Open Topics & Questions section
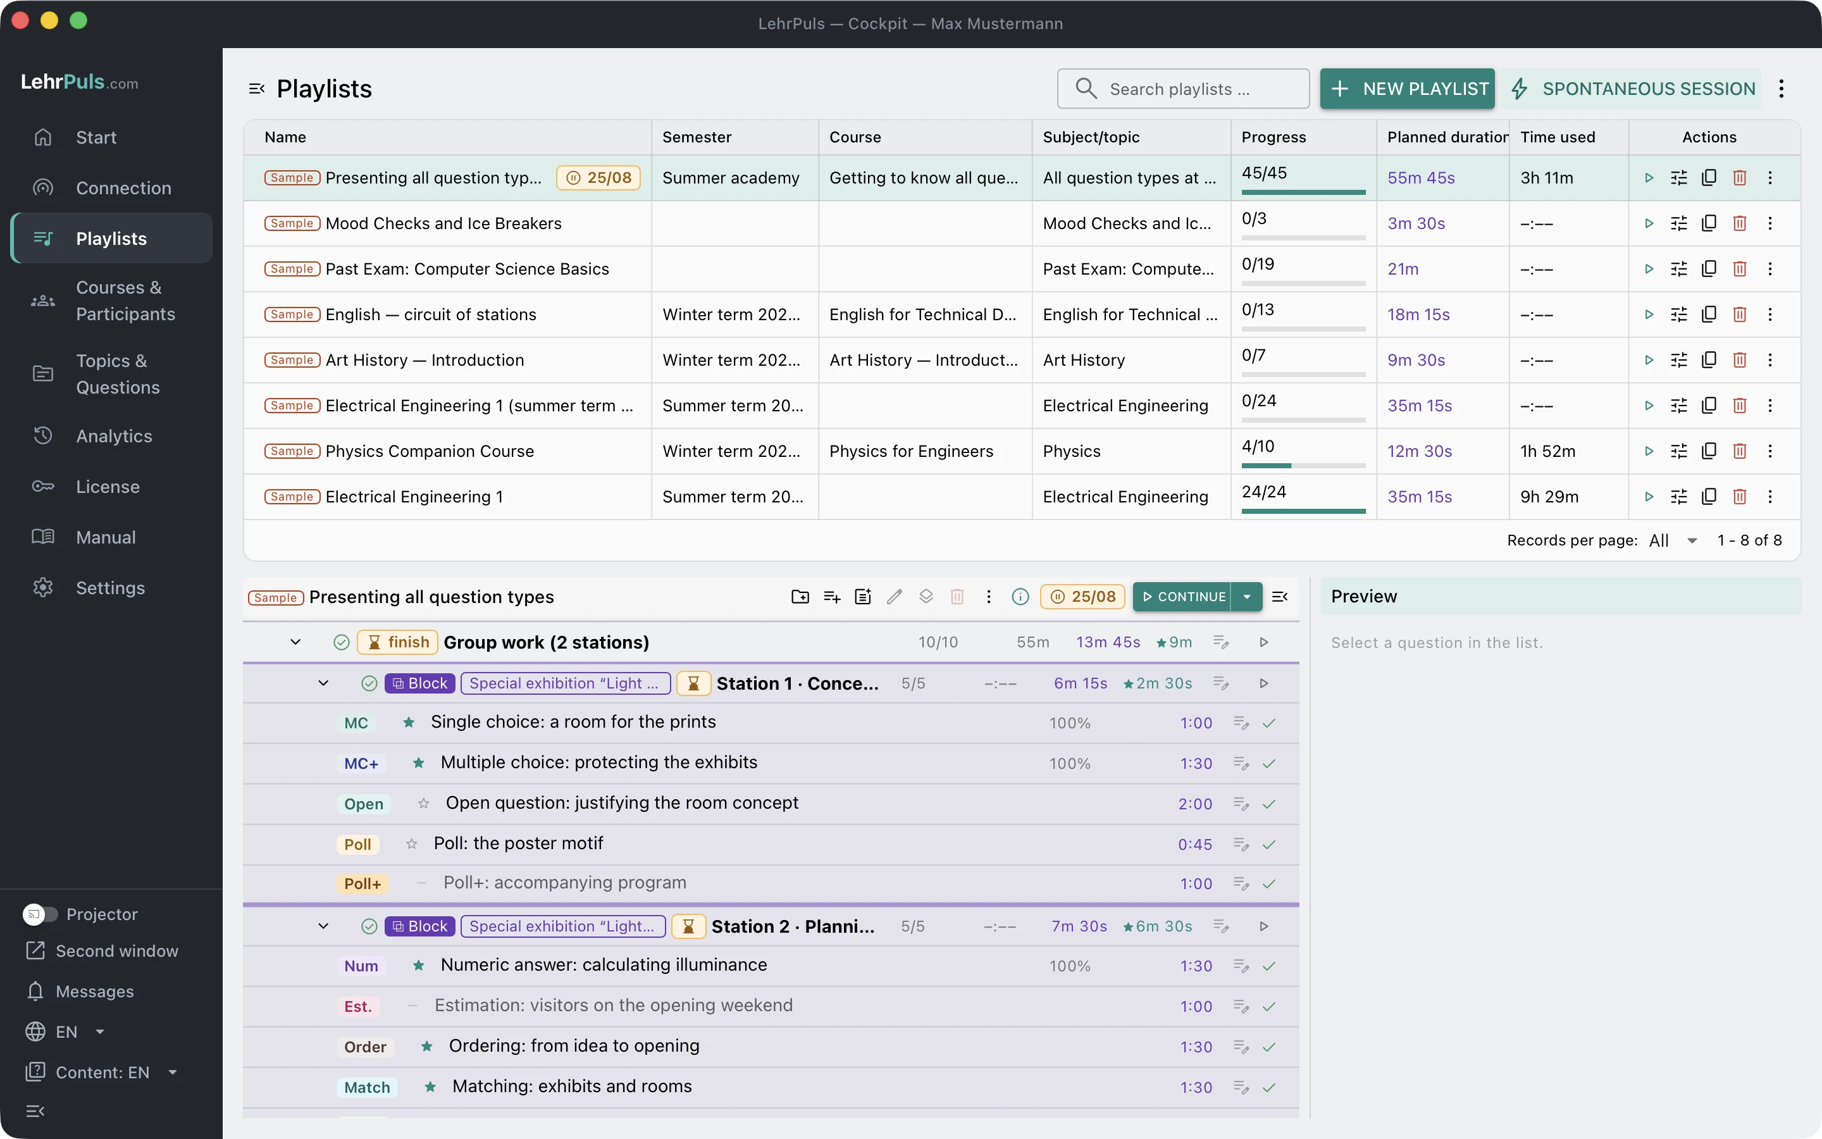Viewport: 1822px width, 1139px height. [x=111, y=373]
